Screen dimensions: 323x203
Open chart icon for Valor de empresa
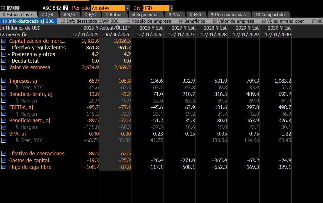click(3, 67)
